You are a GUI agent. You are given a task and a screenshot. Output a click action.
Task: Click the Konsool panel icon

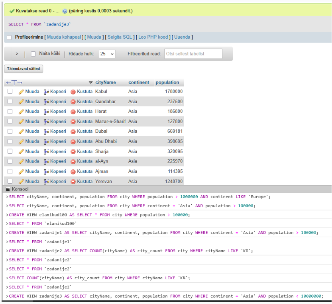click(x=8, y=189)
